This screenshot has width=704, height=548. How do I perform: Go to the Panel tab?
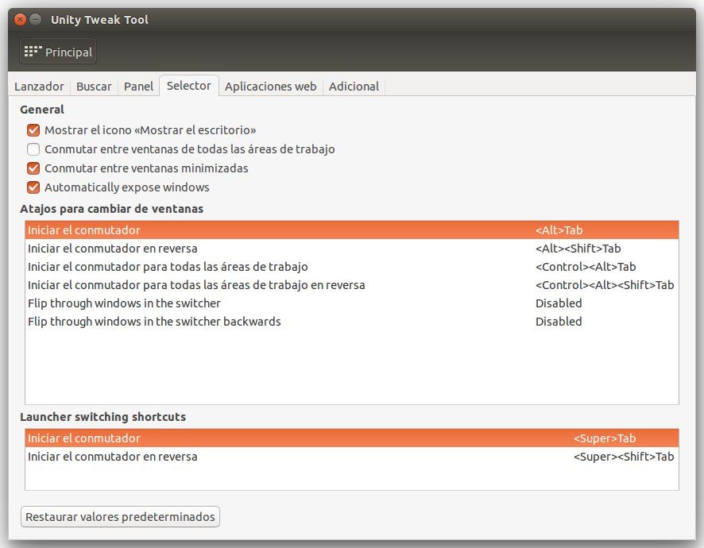pos(138,87)
